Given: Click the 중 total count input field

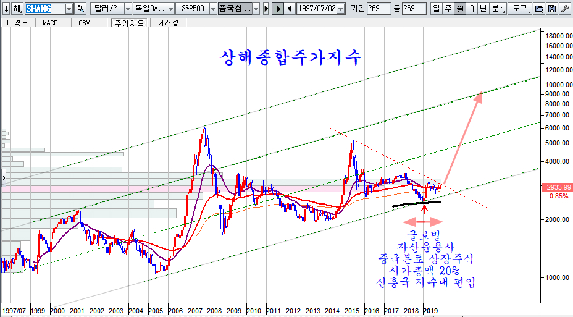Looking at the screenshot, I should [414, 9].
